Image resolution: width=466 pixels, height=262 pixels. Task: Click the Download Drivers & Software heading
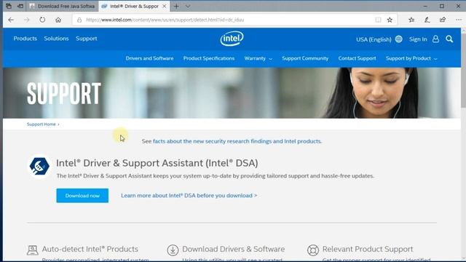[233, 249]
